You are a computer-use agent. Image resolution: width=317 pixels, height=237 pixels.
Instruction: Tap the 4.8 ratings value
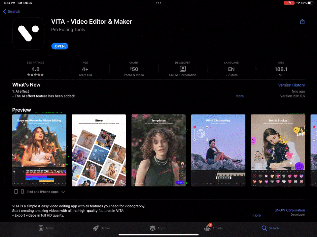[35, 69]
